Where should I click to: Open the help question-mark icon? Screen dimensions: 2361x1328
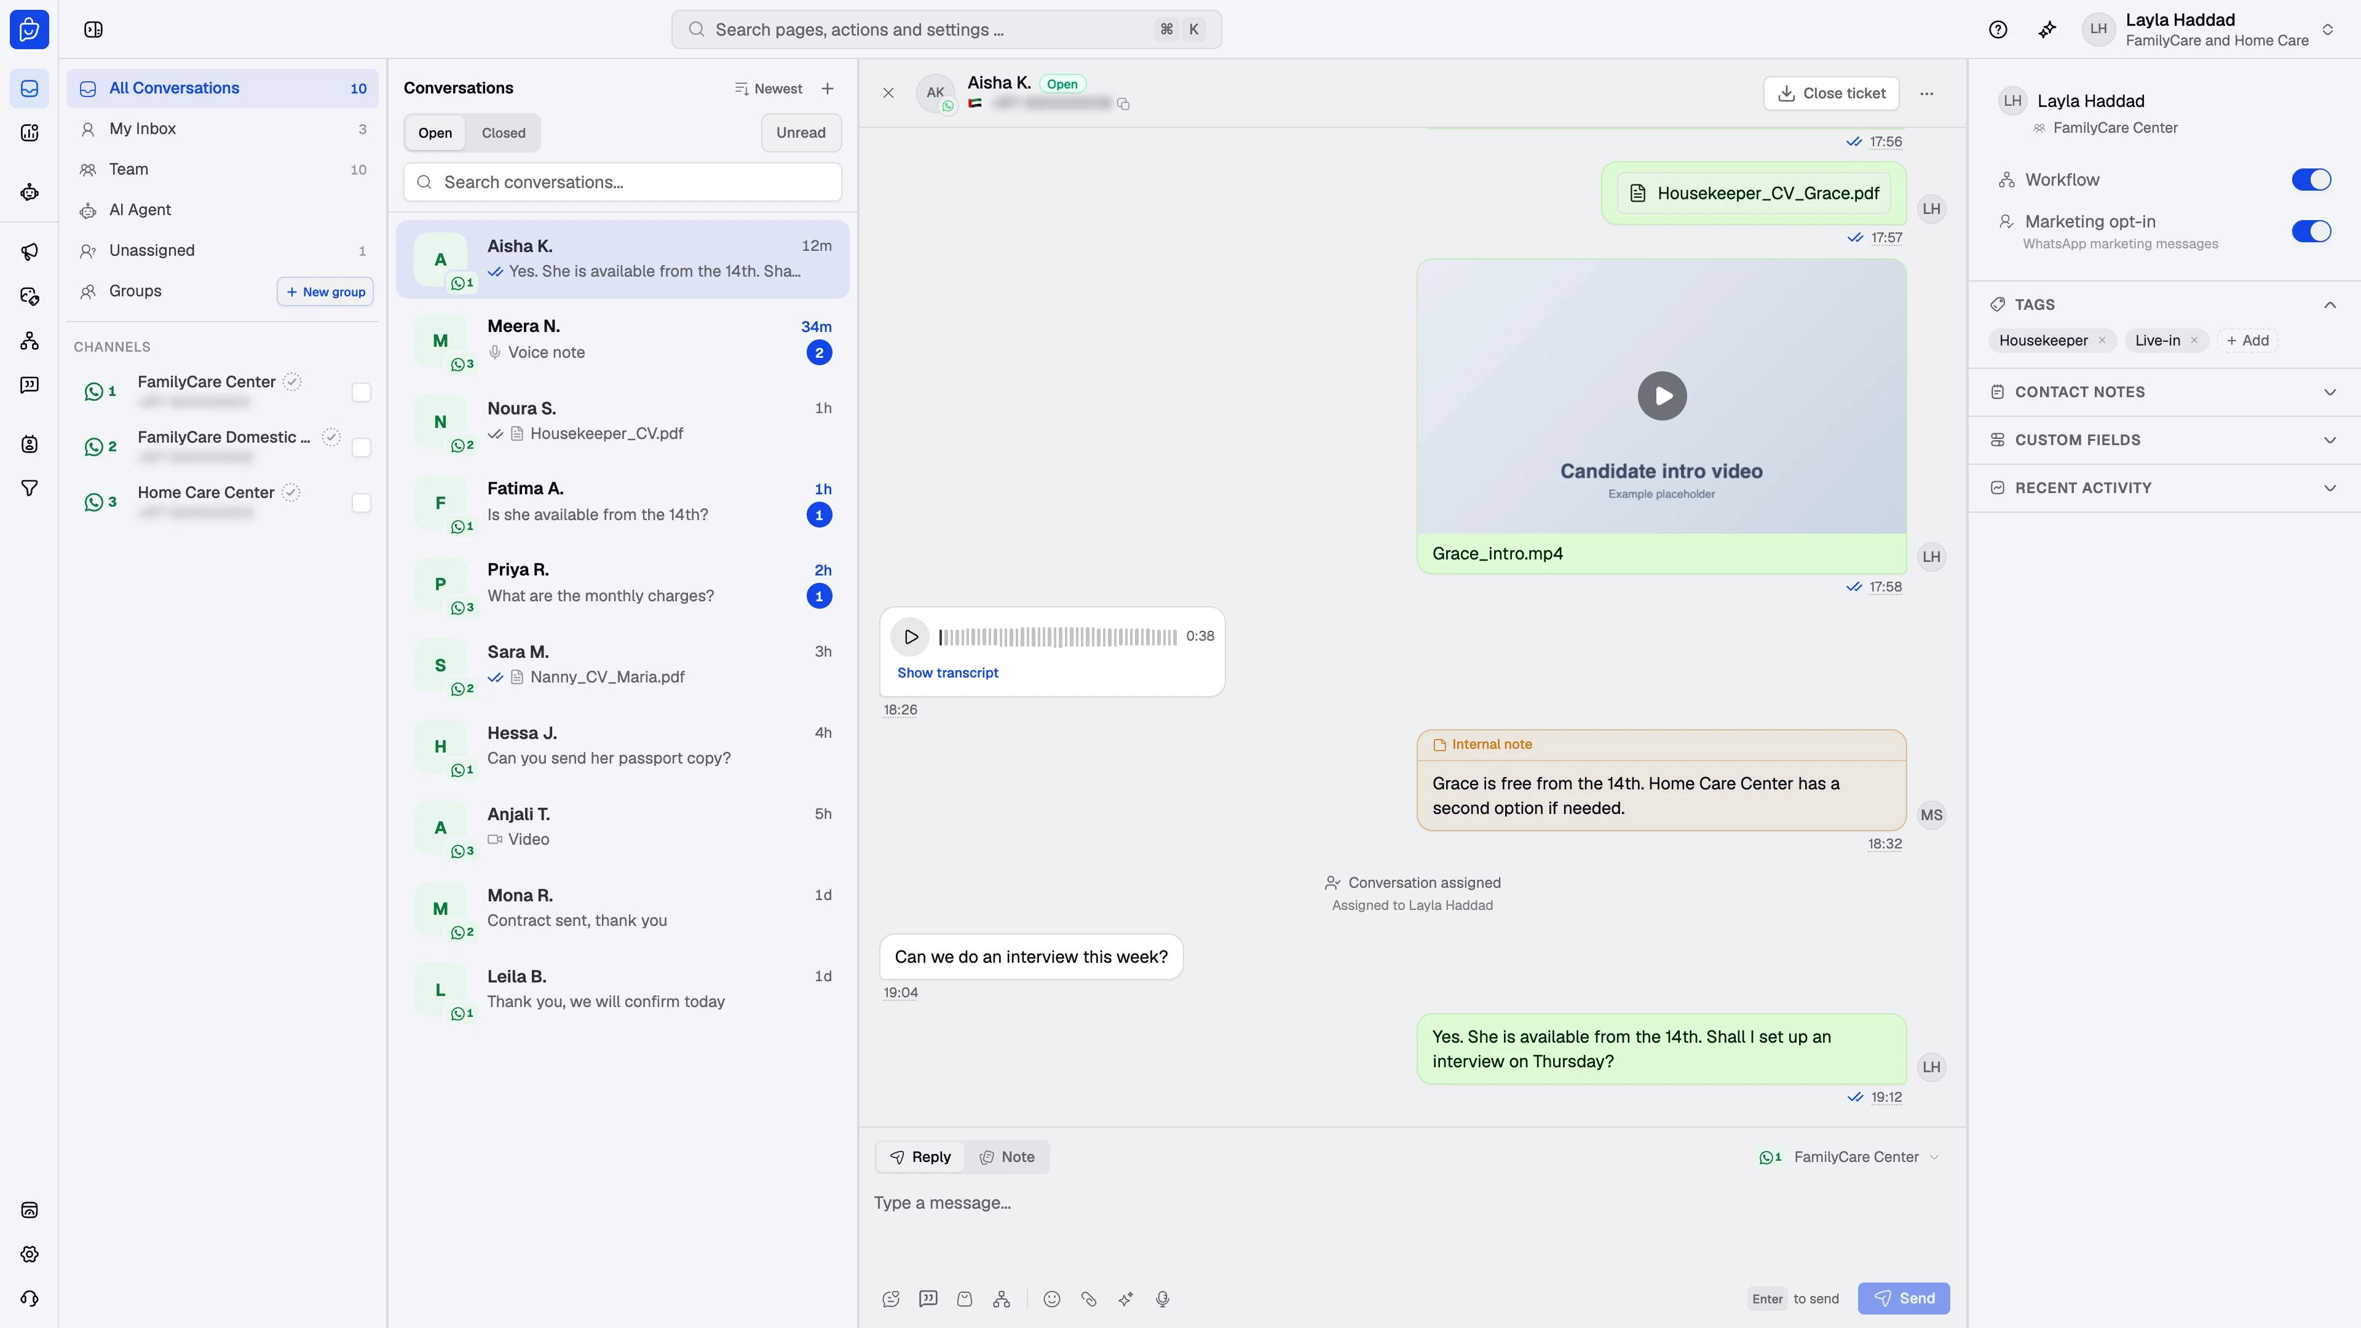pos(1998,30)
